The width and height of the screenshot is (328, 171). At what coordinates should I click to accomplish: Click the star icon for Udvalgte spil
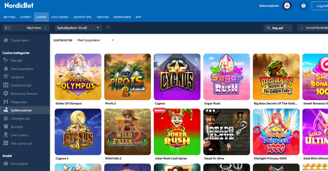point(5,118)
